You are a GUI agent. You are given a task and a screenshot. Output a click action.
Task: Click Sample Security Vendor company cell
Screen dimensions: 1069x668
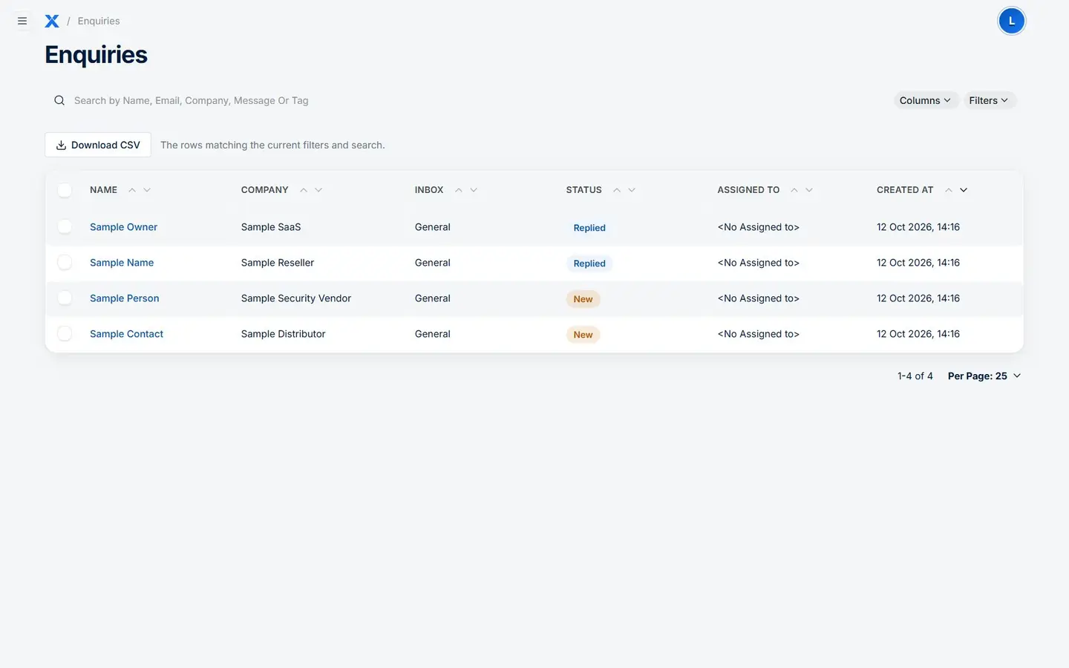(x=296, y=298)
